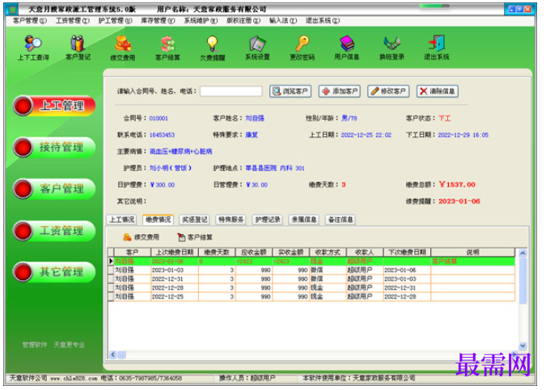Click the 下次缴费日期 column header
Viewport: 546px width, 390px height.
pos(407,252)
